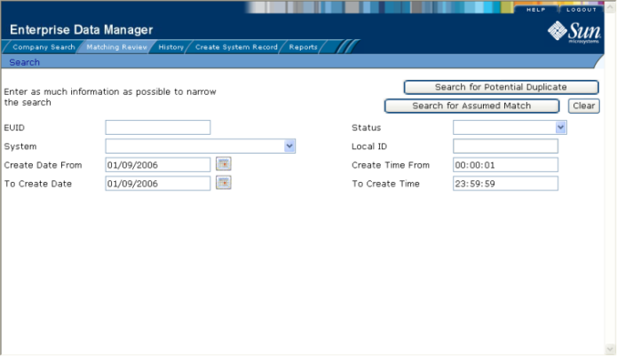Click the Logout link
617x356 pixels.
coord(581,10)
